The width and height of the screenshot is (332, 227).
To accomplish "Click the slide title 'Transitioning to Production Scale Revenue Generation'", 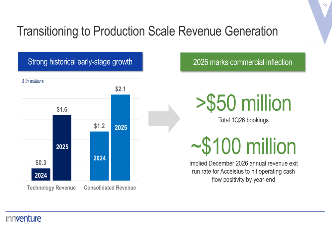I will coord(147,31).
